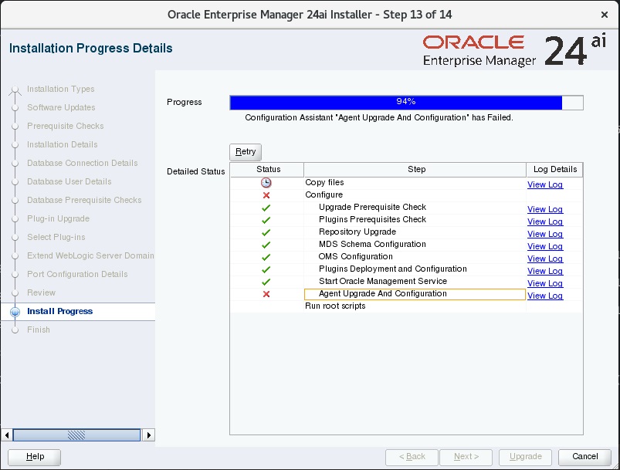
Task: Select the Database Prerequisite Checks step
Action: pos(84,201)
